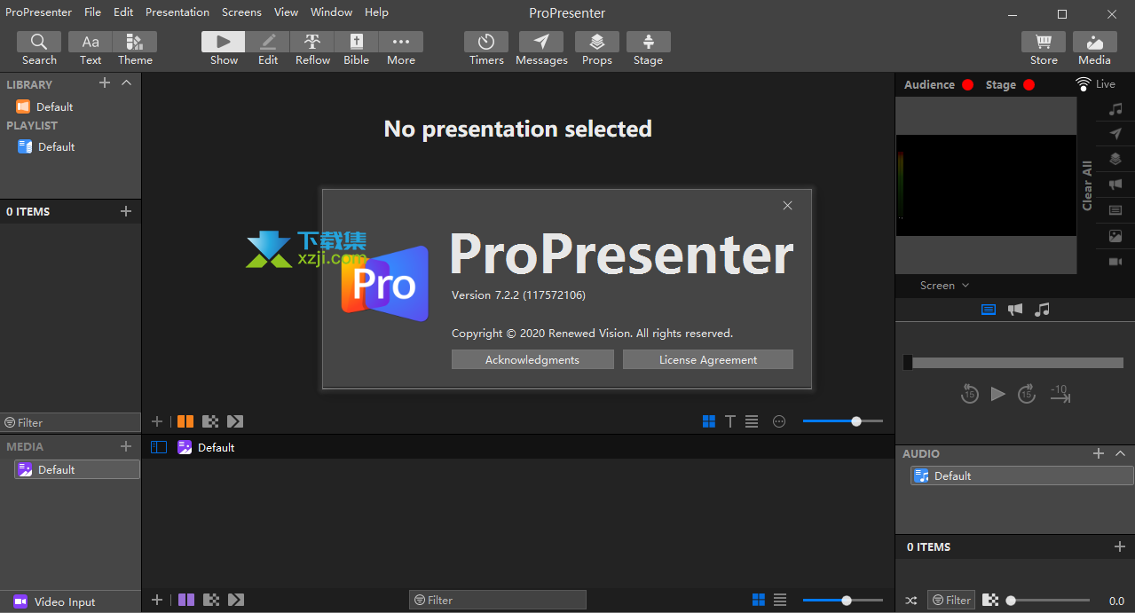Screen dimensions: 1135x613
Task: Open the Screen preview dropdown
Action: [944, 286]
